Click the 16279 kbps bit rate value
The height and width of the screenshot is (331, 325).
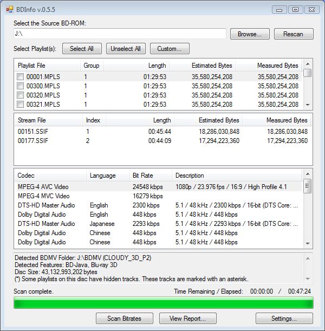click(148, 196)
